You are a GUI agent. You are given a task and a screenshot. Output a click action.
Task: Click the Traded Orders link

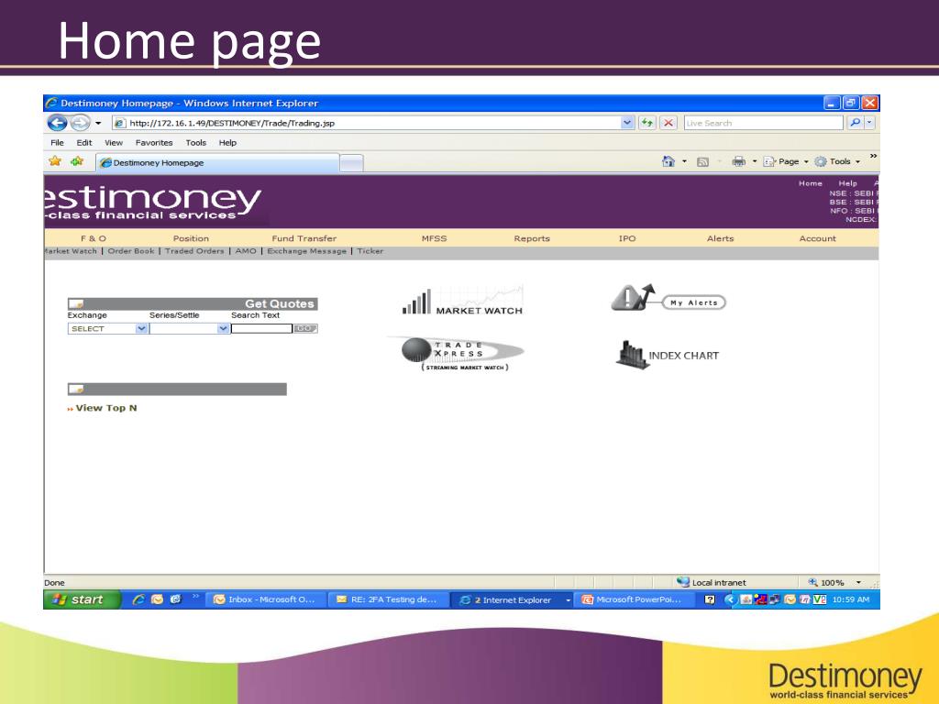[194, 251]
